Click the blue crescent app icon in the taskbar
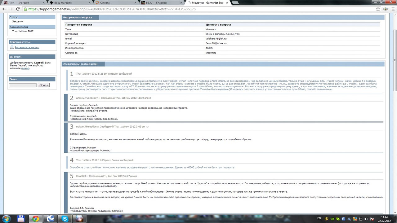 [x=51, y=218]
